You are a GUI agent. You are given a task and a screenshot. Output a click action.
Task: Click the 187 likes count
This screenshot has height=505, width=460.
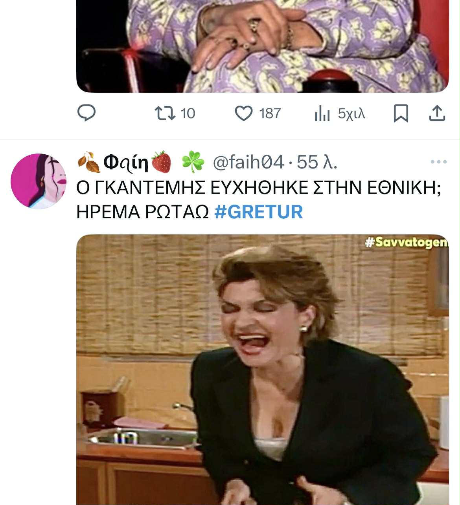[x=270, y=113]
